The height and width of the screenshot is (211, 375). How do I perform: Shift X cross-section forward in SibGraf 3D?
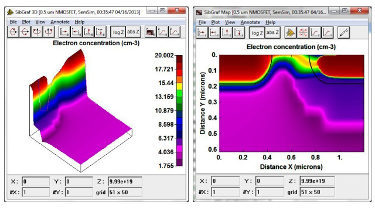(64, 32)
